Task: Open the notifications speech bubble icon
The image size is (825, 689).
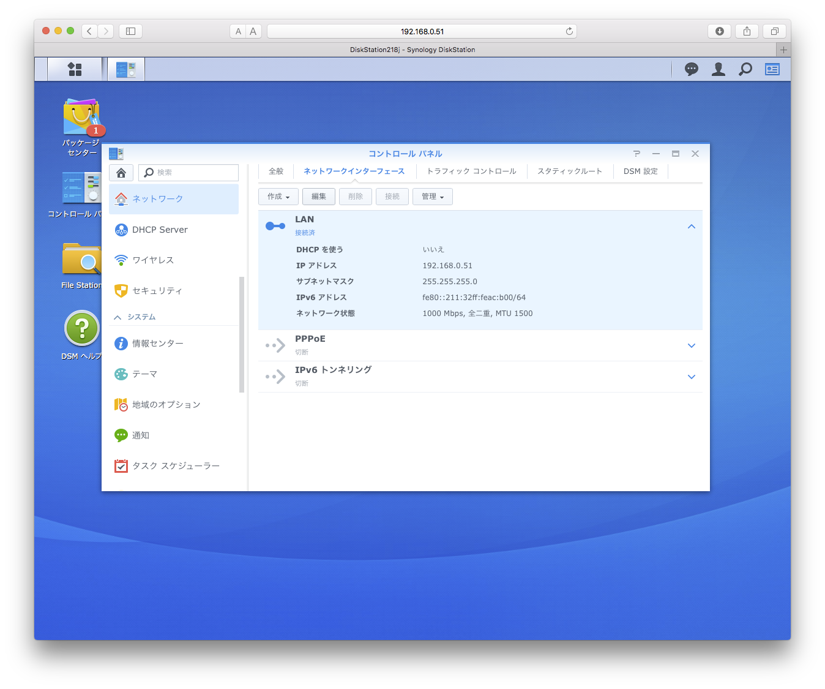Action: pos(692,69)
